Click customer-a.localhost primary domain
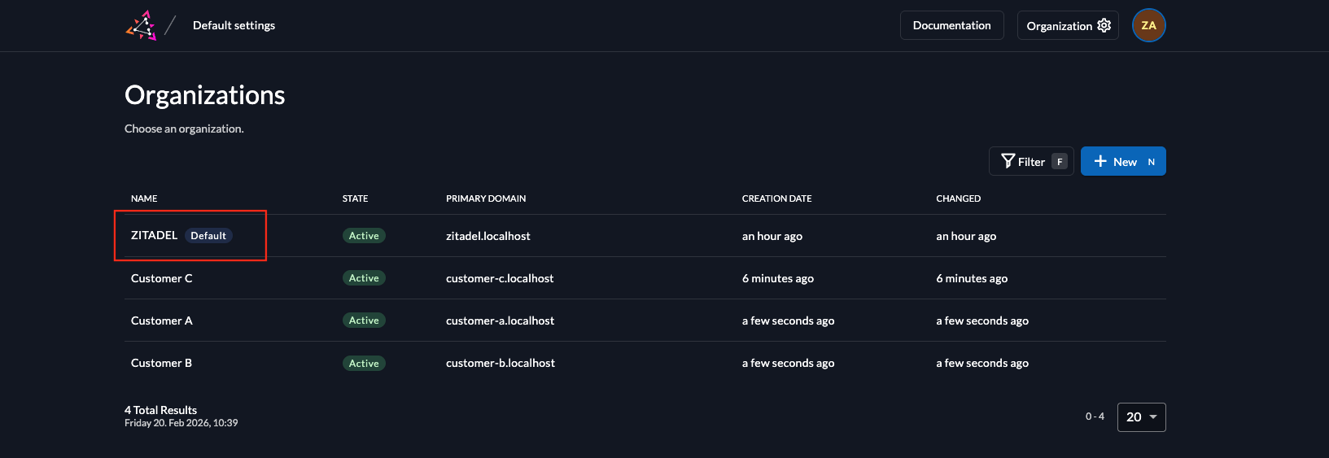 point(500,321)
